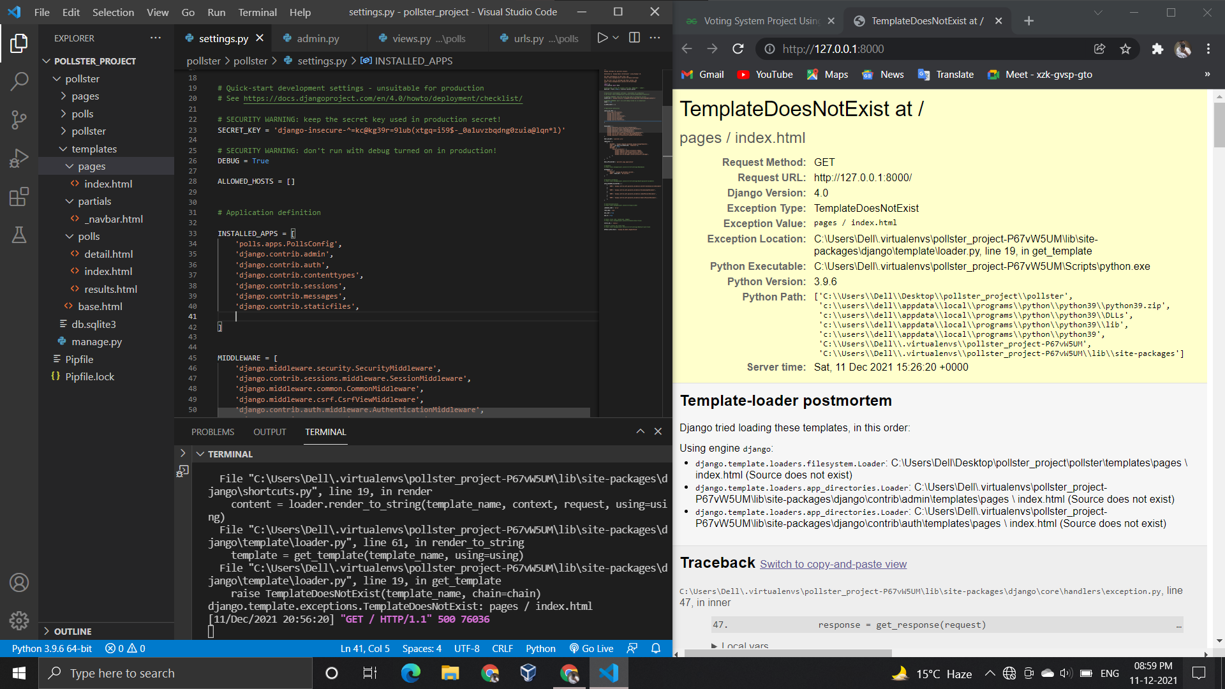Collapse the templates folder

click(x=93, y=149)
